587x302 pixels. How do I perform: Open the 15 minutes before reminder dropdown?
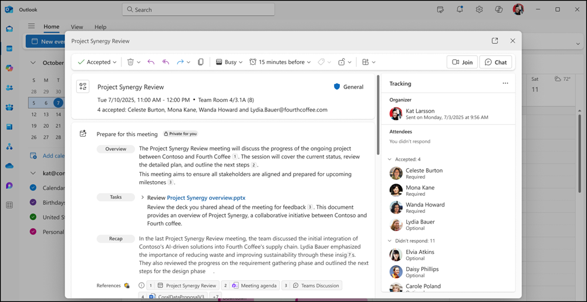[280, 62]
